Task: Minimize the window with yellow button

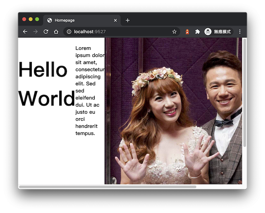Action: tap(31, 19)
